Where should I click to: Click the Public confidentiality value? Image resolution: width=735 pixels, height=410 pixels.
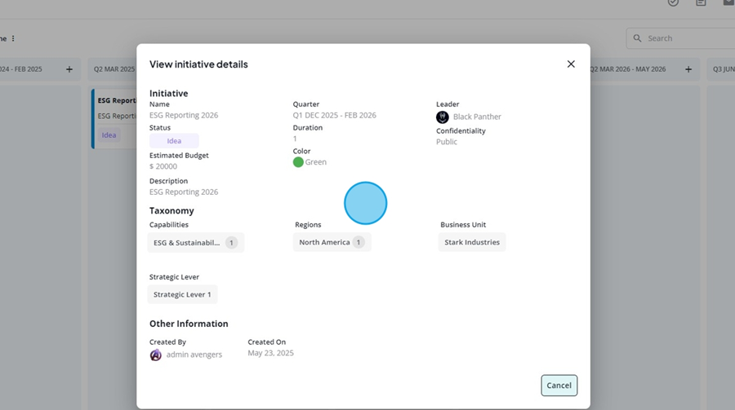tap(446, 142)
